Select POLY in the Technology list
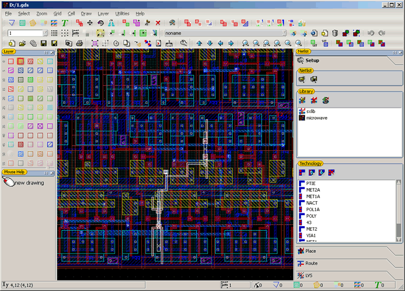The image size is (405, 291). (311, 216)
